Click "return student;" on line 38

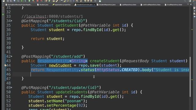48,39
